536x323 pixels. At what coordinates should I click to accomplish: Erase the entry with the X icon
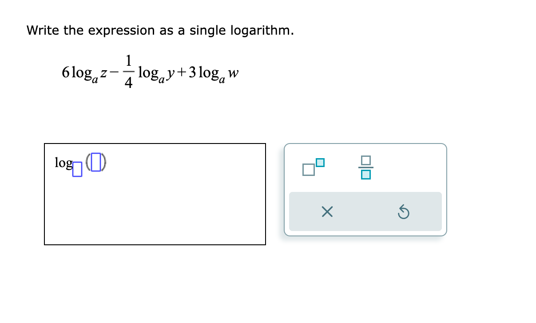coord(327,212)
